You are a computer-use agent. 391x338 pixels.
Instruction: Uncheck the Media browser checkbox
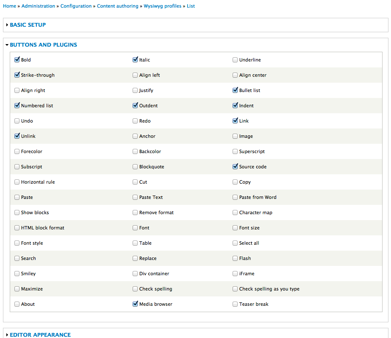tap(135, 304)
